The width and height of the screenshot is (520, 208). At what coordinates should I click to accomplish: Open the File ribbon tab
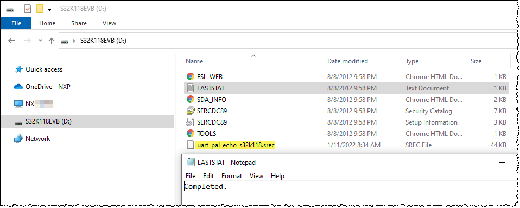pyautogui.click(x=16, y=23)
